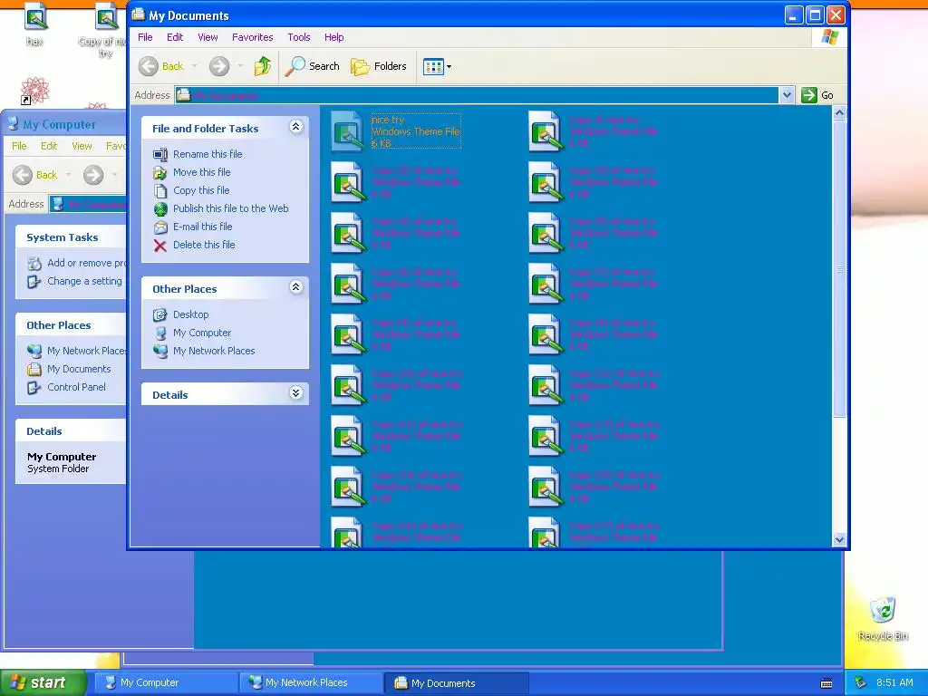The height and width of the screenshot is (696, 928).
Task: Switch to My Computer taskbar button
Action: pyautogui.click(x=166, y=682)
